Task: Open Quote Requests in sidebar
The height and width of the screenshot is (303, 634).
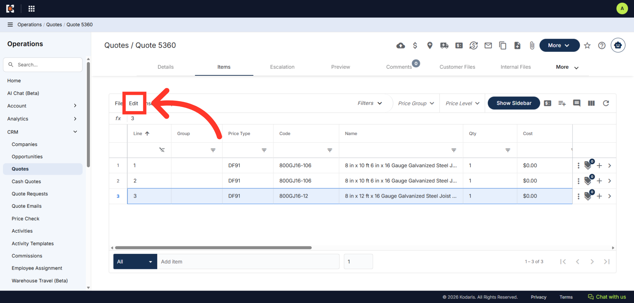Action: [x=30, y=194]
